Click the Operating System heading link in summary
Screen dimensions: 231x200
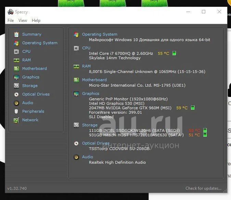point(100,34)
